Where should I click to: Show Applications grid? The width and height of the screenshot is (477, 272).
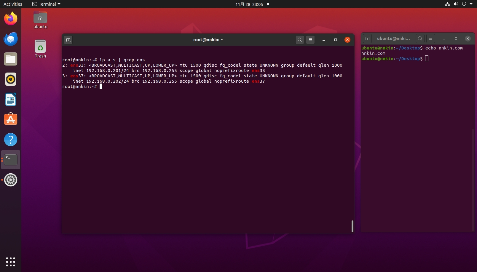(11, 262)
